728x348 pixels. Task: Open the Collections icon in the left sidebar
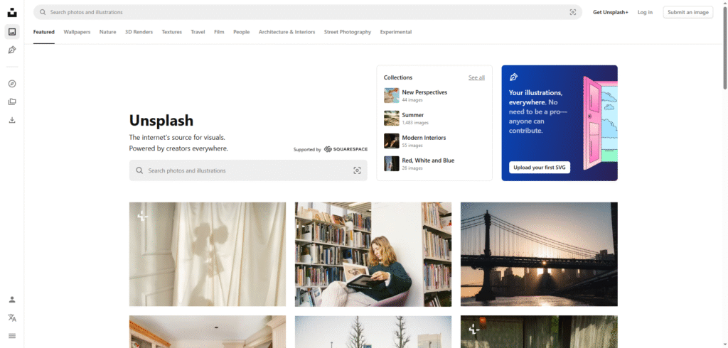coord(12,102)
